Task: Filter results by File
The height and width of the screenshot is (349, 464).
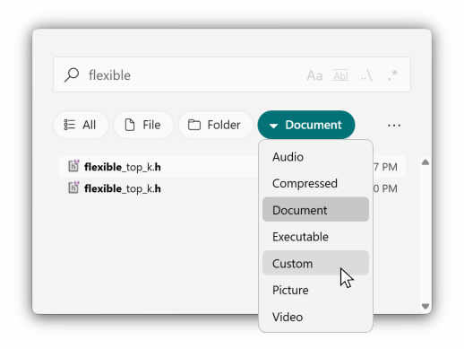Action: (x=142, y=125)
